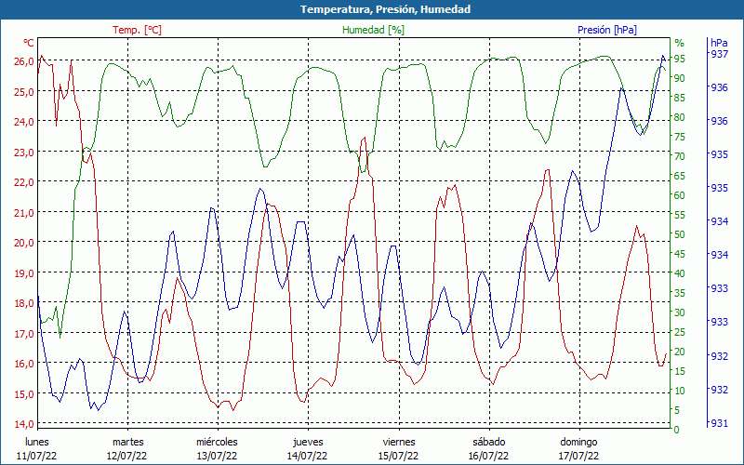Click the '22,0' temperature axis value
744x465 pixels.
tap(24, 182)
